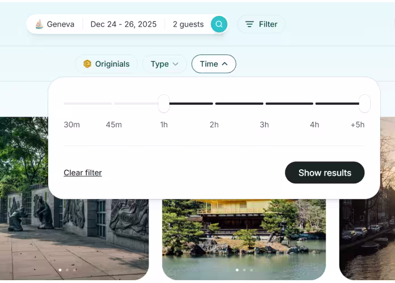This screenshot has height=283, width=395.
Task: Click the left slider handle at 1h
Action: [163, 104]
